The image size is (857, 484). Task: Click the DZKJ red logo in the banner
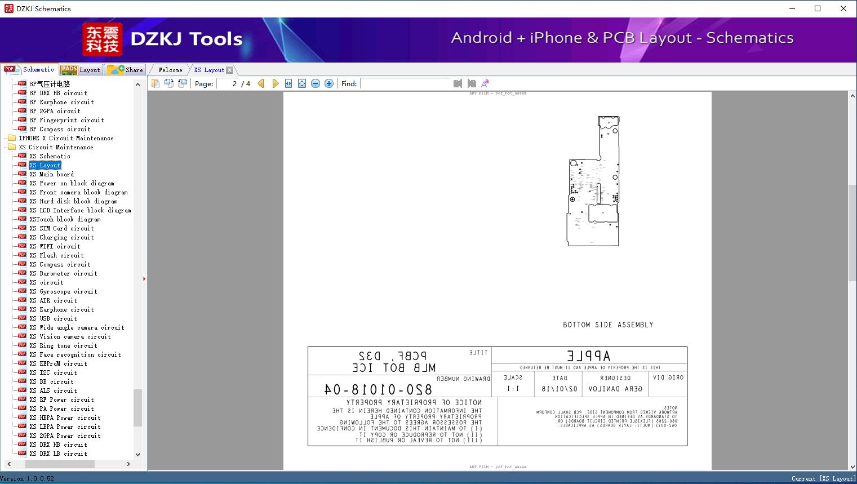[x=103, y=39]
